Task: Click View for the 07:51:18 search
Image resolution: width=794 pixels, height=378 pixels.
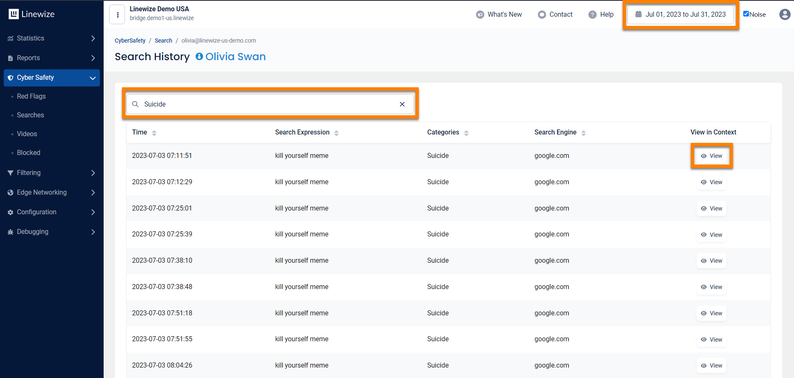Action: (711, 313)
